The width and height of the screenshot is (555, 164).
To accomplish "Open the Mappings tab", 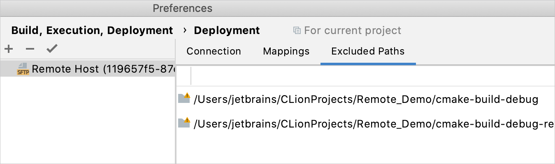I will coord(286,51).
